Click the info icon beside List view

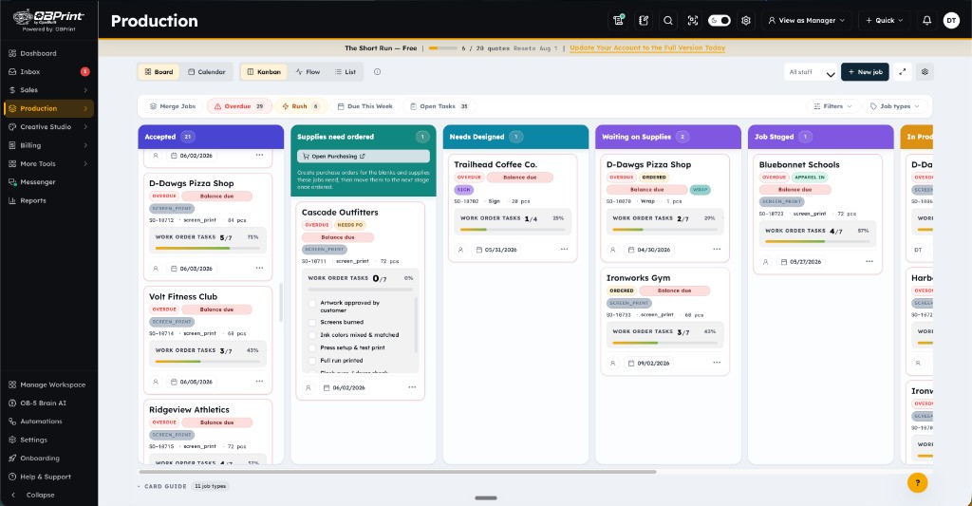[378, 72]
